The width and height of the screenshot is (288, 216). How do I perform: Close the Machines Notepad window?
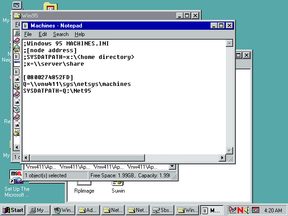click(x=229, y=26)
